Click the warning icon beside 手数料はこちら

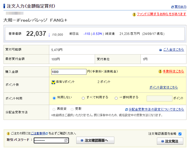point(160,71)
